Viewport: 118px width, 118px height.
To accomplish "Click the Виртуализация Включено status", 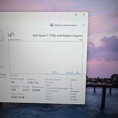I will (x=75, y=92).
